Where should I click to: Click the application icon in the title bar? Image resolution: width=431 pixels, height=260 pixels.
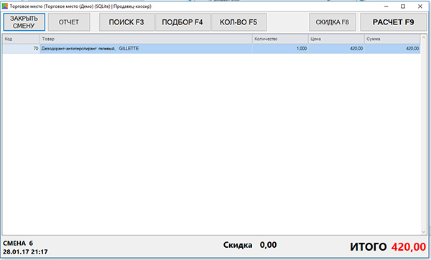pyautogui.click(x=5, y=6)
